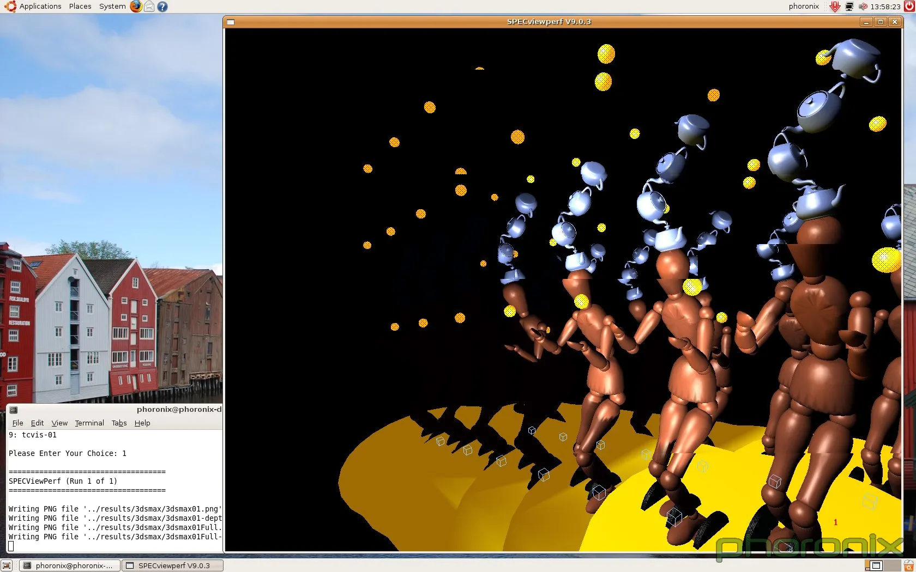Open the blue Help question-mark icon
Viewport: 916px width, 572px height.
pyautogui.click(x=162, y=7)
